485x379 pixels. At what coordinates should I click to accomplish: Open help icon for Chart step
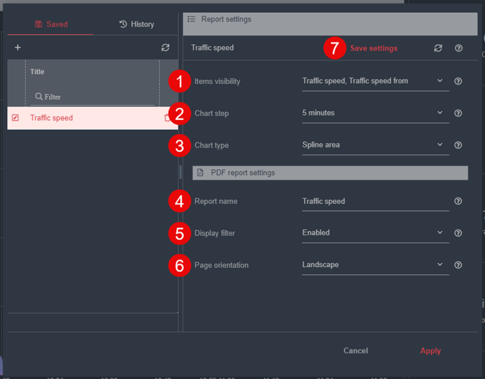458,113
